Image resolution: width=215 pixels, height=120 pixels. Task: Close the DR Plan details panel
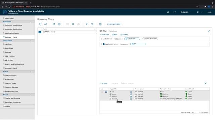(209, 31)
